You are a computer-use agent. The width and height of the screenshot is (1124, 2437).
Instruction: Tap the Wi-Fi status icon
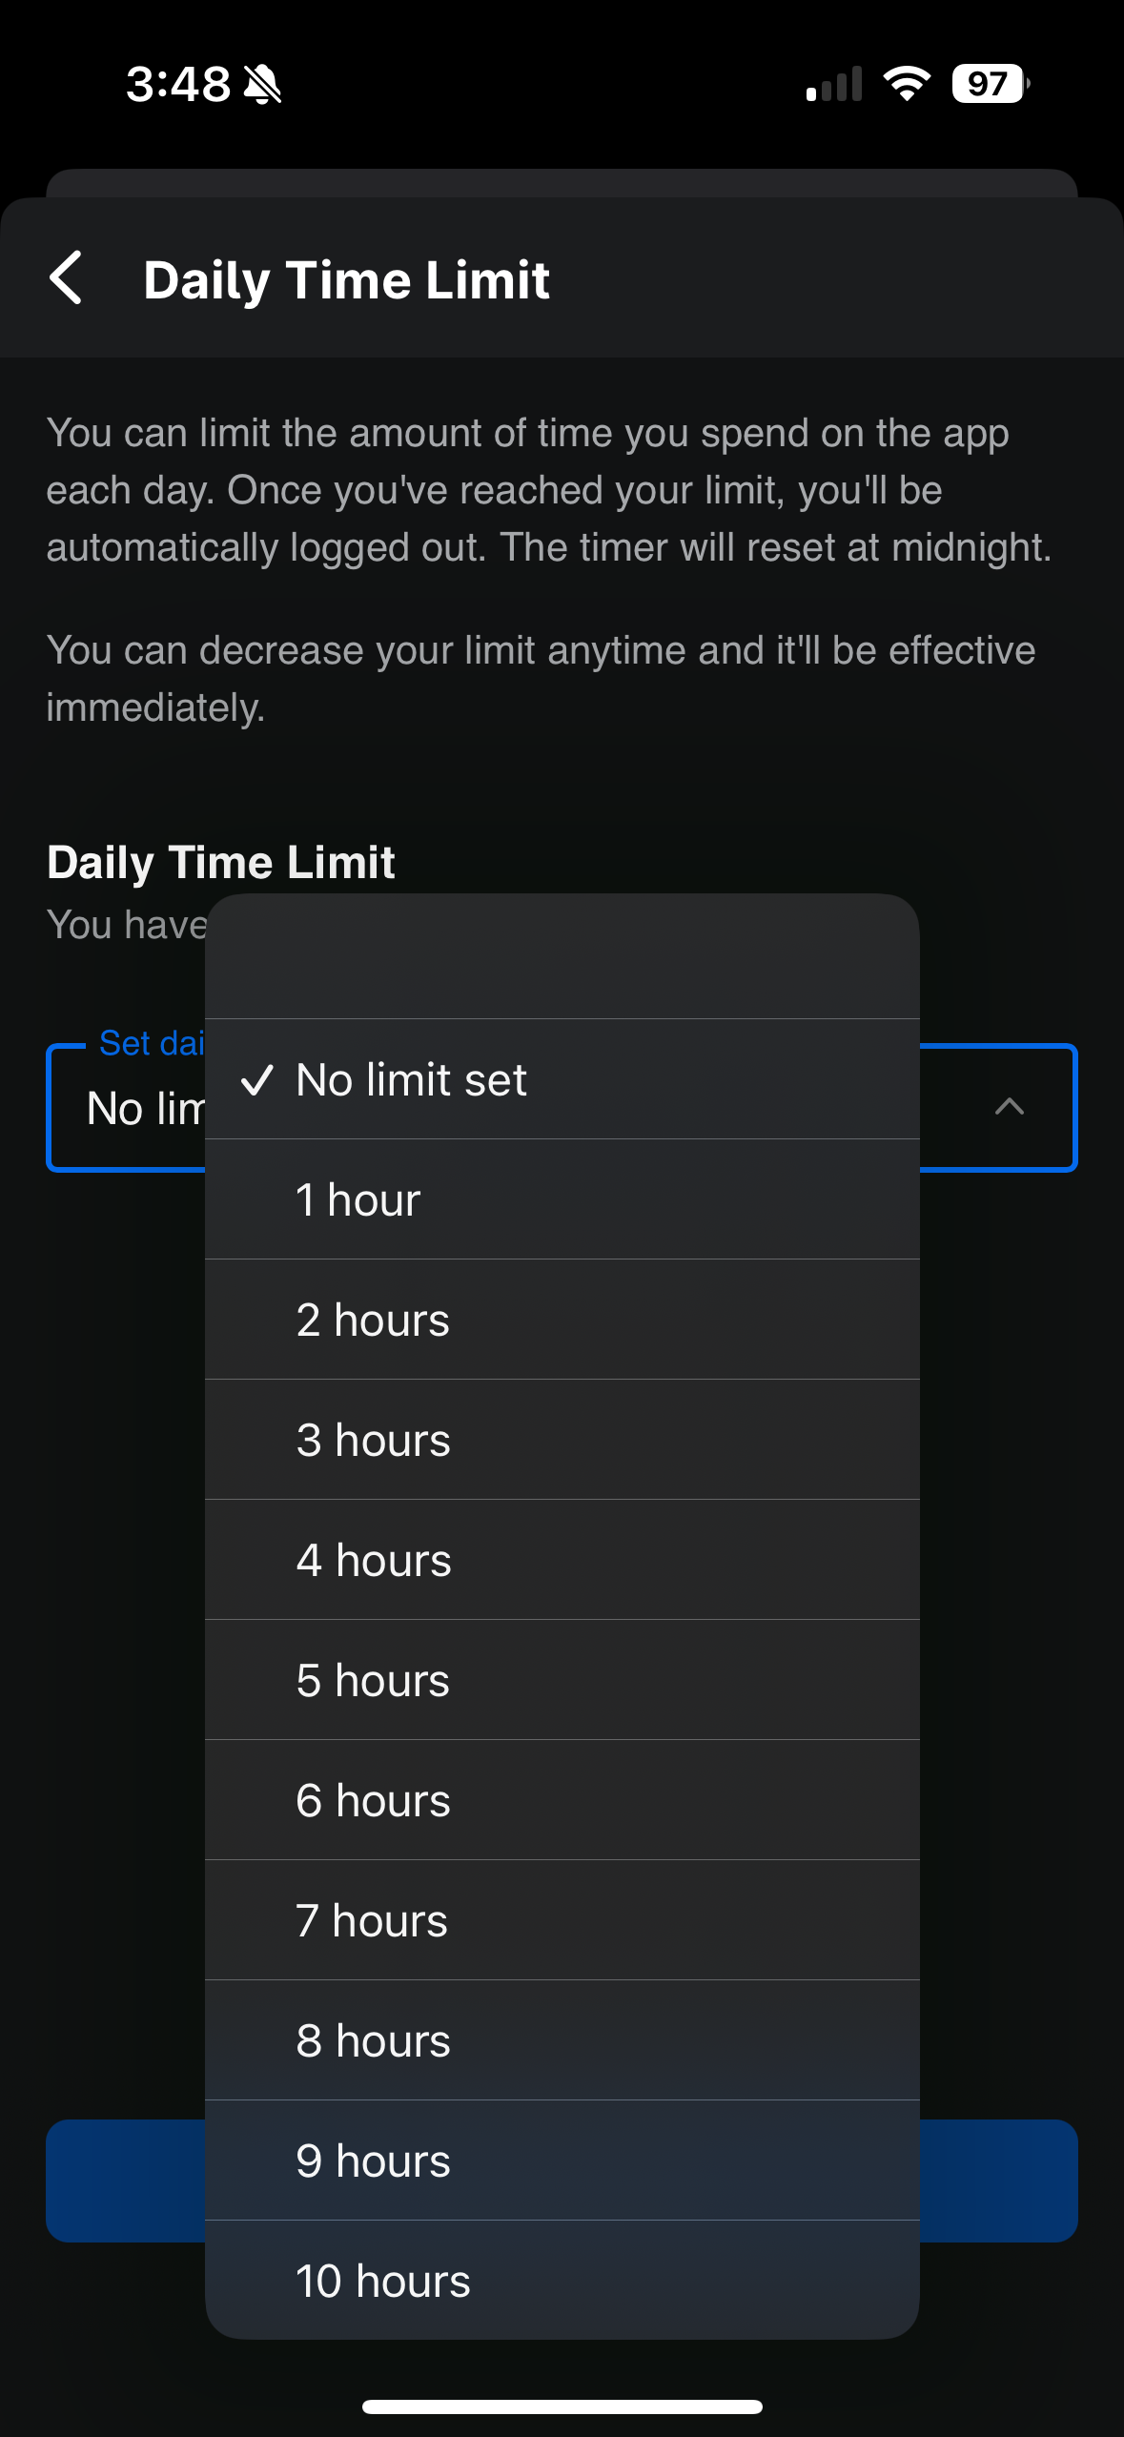tap(907, 84)
